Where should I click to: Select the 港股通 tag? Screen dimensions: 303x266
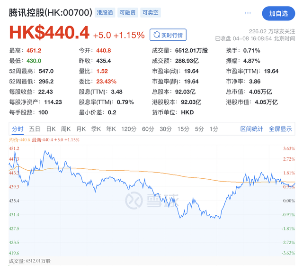105,13
